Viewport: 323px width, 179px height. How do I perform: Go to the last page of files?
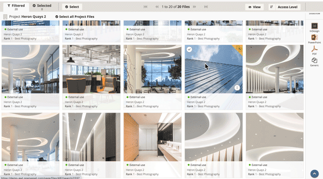coord(206,7)
